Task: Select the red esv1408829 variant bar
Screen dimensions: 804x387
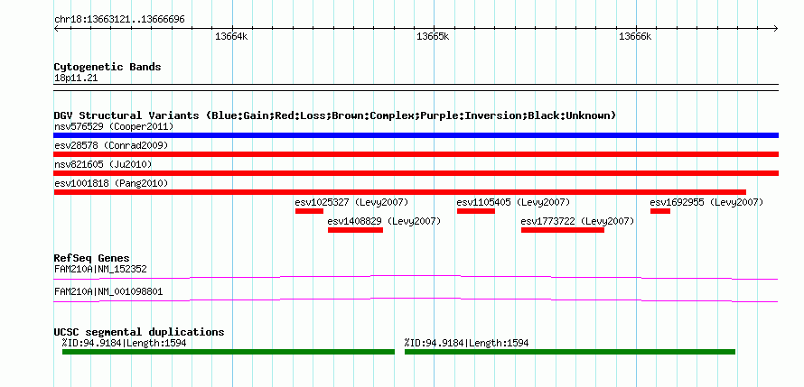Action: 355,230
